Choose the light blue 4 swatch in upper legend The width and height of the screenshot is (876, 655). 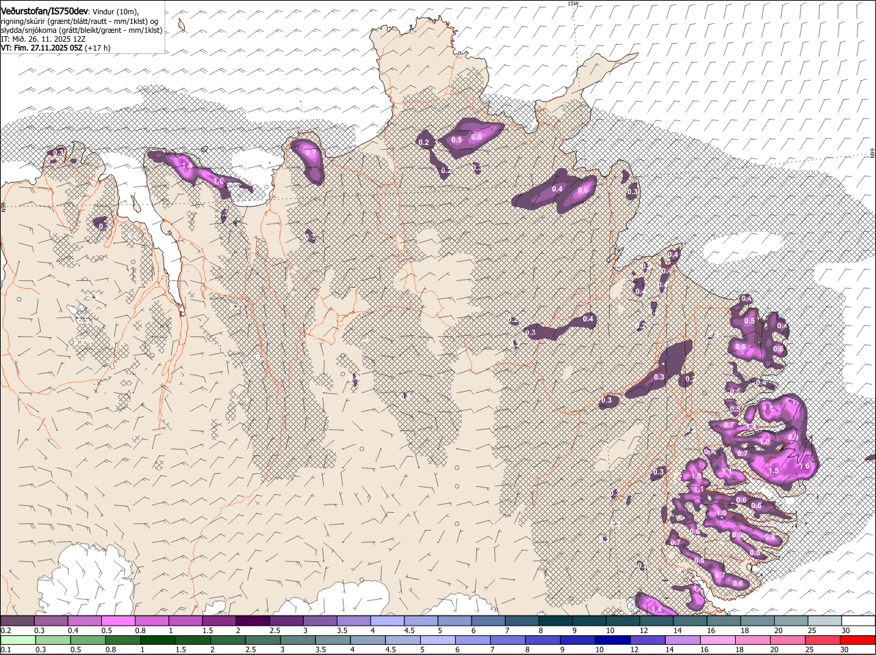click(x=387, y=620)
